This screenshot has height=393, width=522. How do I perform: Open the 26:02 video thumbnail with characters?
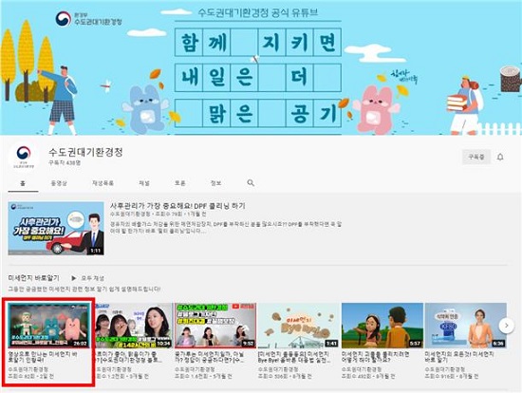coord(48,326)
